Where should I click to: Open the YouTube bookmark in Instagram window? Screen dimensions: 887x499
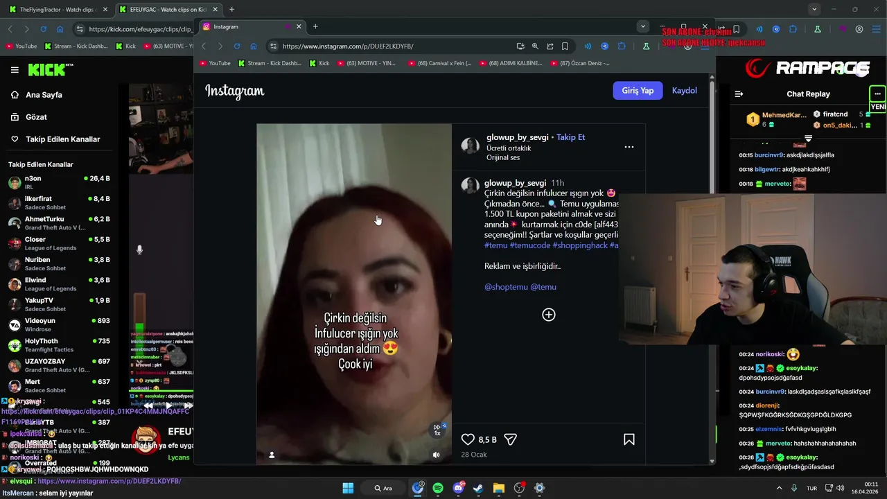215,63
